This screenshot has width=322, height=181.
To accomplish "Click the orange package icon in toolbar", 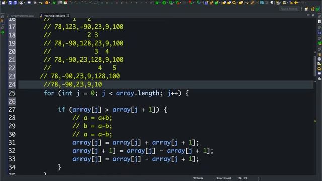I will [x=47, y=3].
